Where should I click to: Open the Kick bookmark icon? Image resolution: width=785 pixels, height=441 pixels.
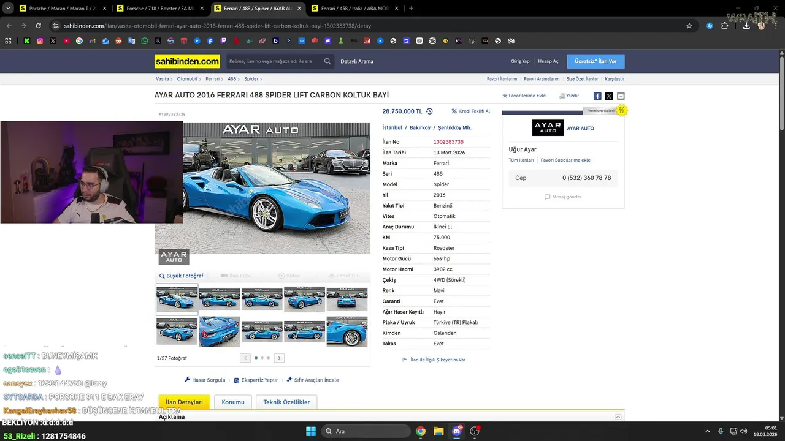pos(27,41)
